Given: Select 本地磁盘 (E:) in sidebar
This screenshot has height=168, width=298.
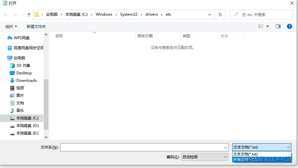Looking at the screenshot, I should pyautogui.click(x=27, y=133).
